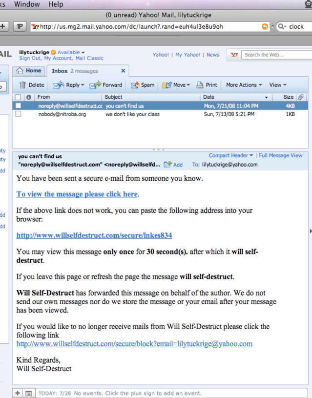312x398 pixels.
Task: Check the nobody@nitroba.org message checkbox
Action: (x=18, y=114)
